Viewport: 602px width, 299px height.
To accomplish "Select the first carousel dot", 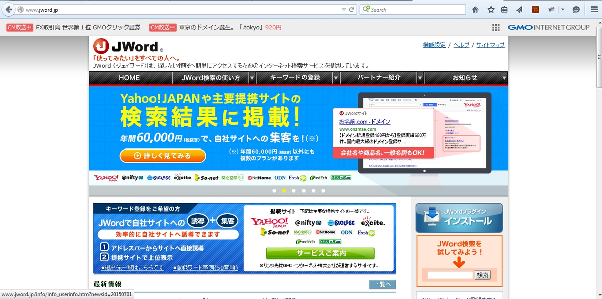I will [x=274, y=191].
